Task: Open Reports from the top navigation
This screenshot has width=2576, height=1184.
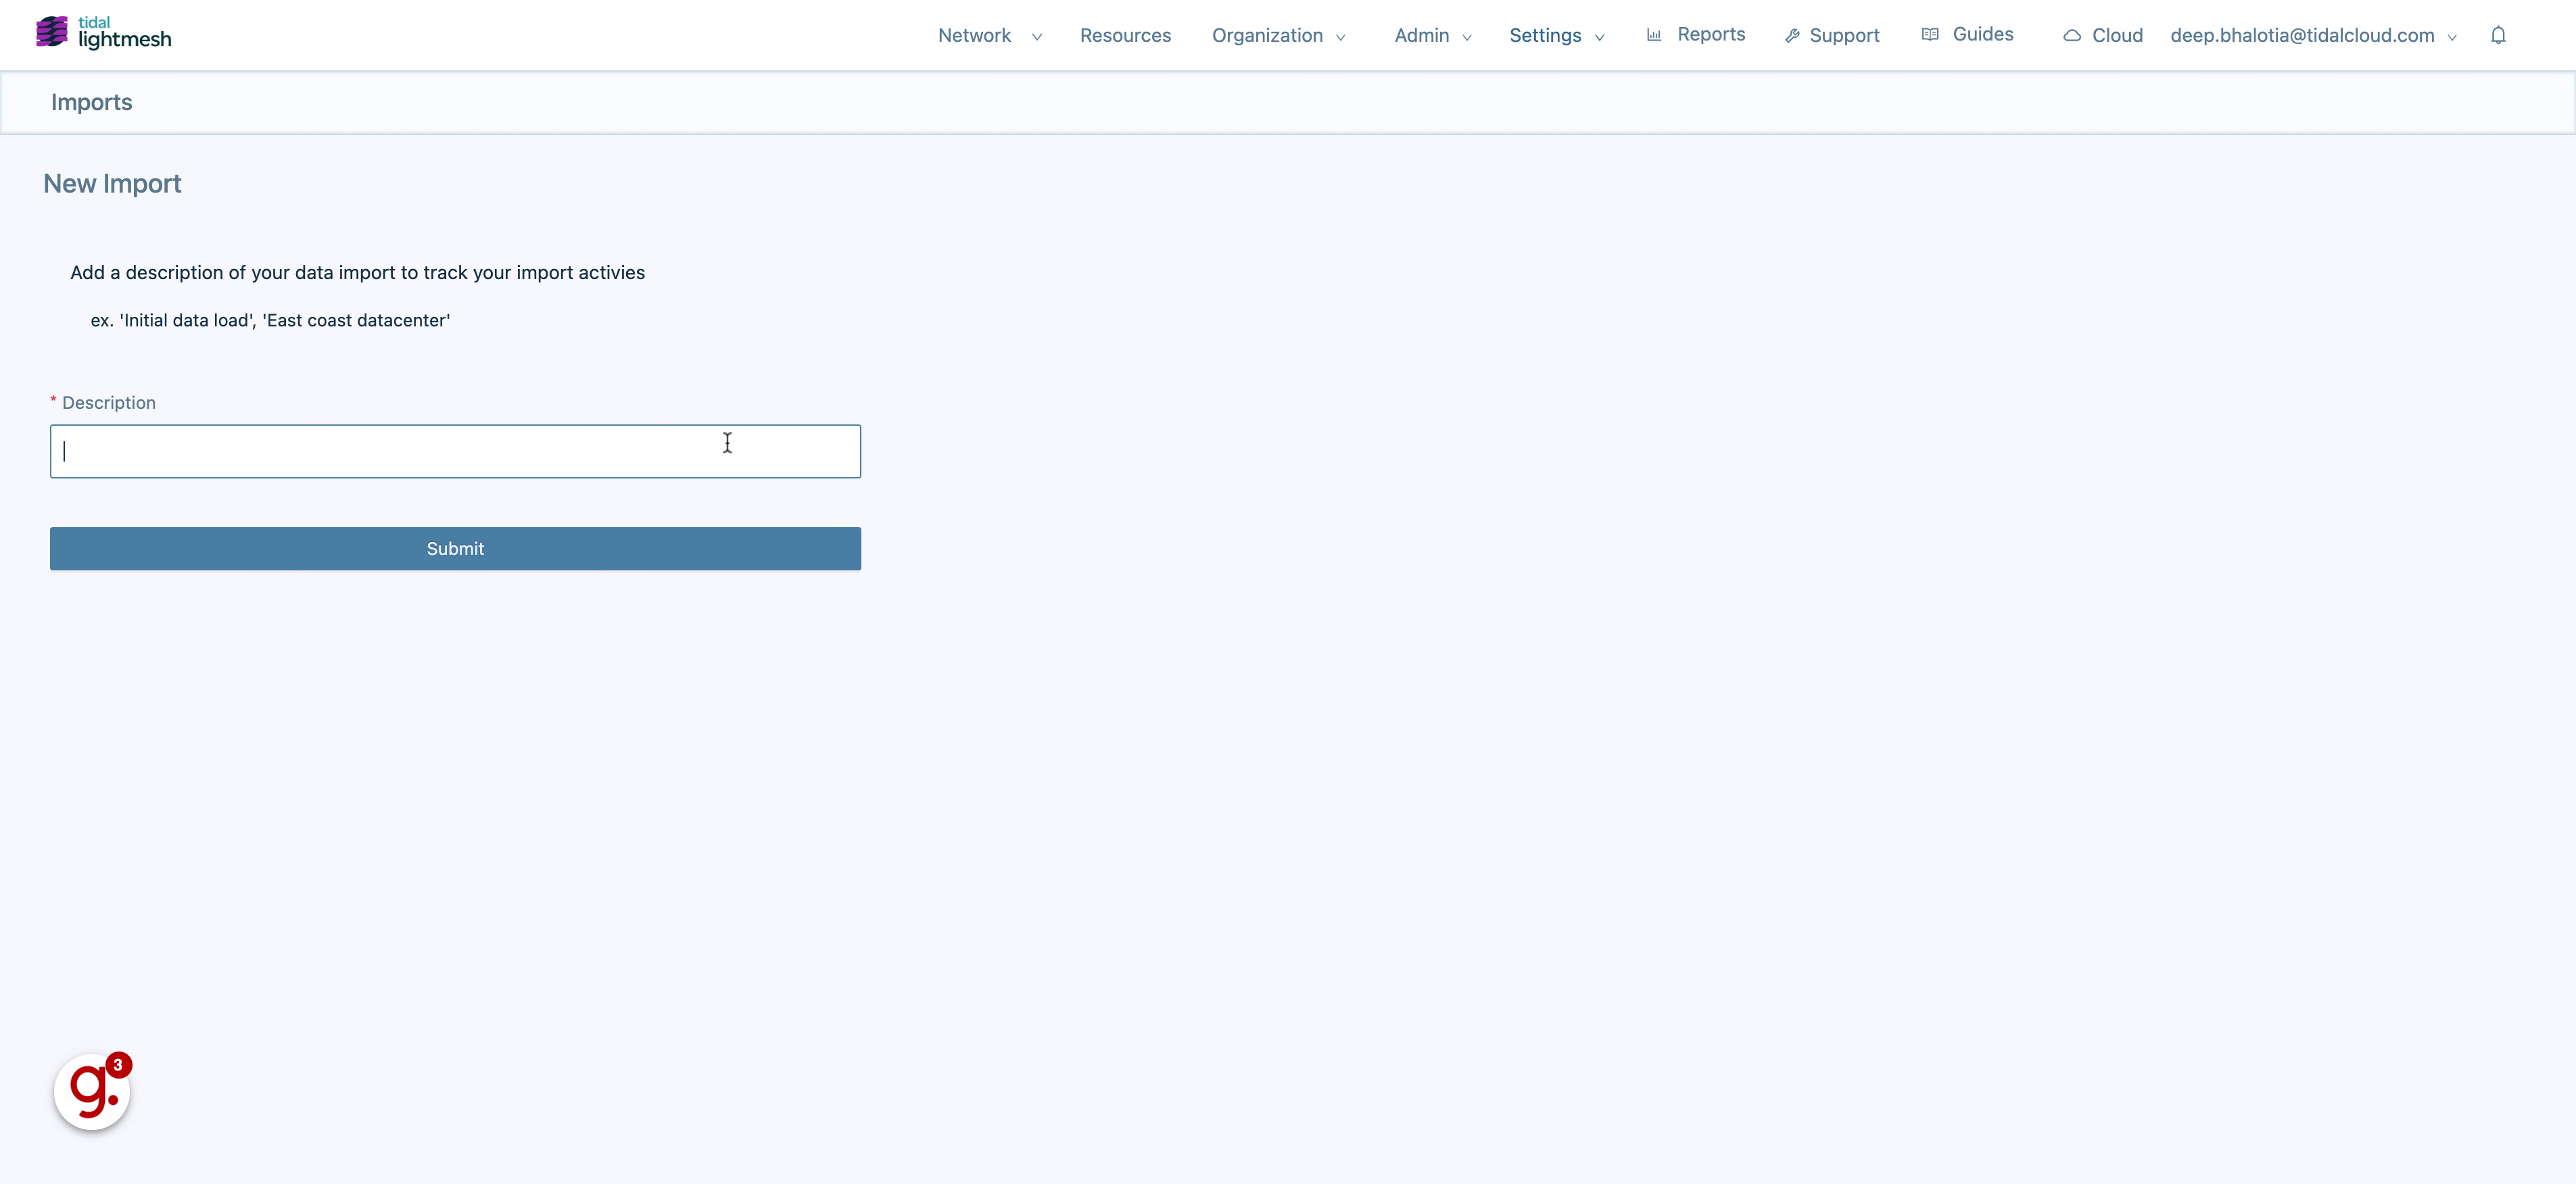Action: click(1710, 34)
